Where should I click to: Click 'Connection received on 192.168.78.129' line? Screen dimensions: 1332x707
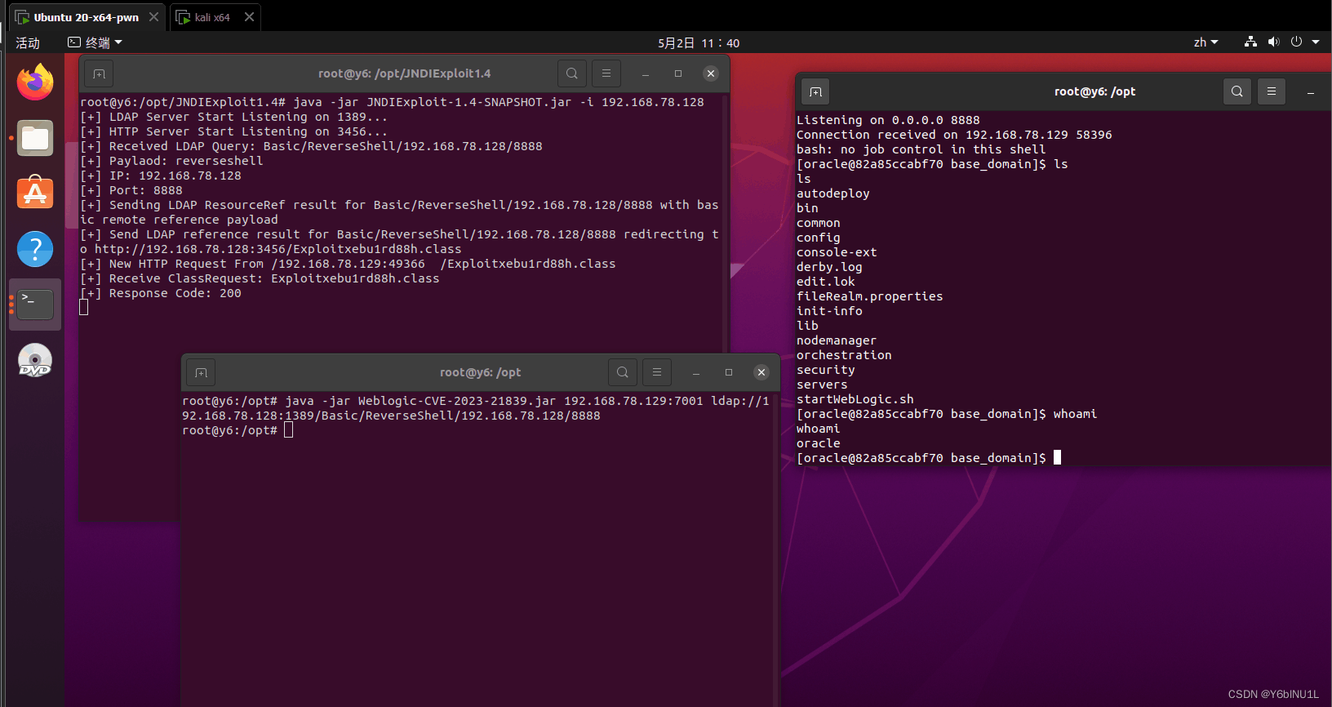pyautogui.click(x=954, y=135)
